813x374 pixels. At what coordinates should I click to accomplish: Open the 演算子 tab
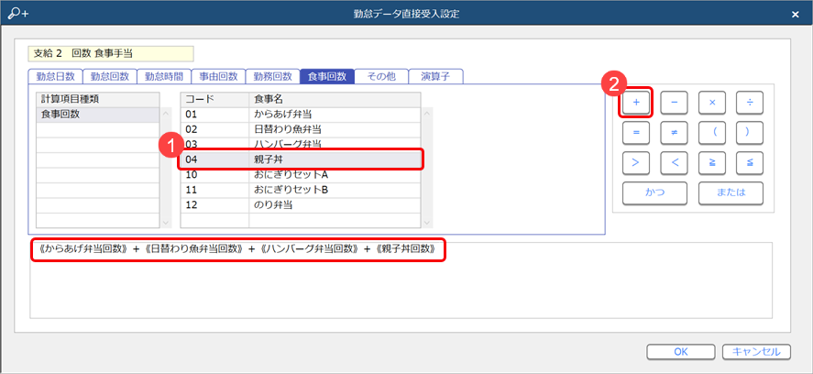pyautogui.click(x=436, y=77)
